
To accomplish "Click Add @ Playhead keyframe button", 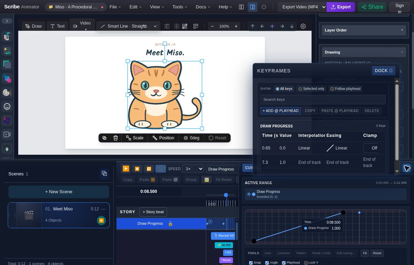I will 280,111.
